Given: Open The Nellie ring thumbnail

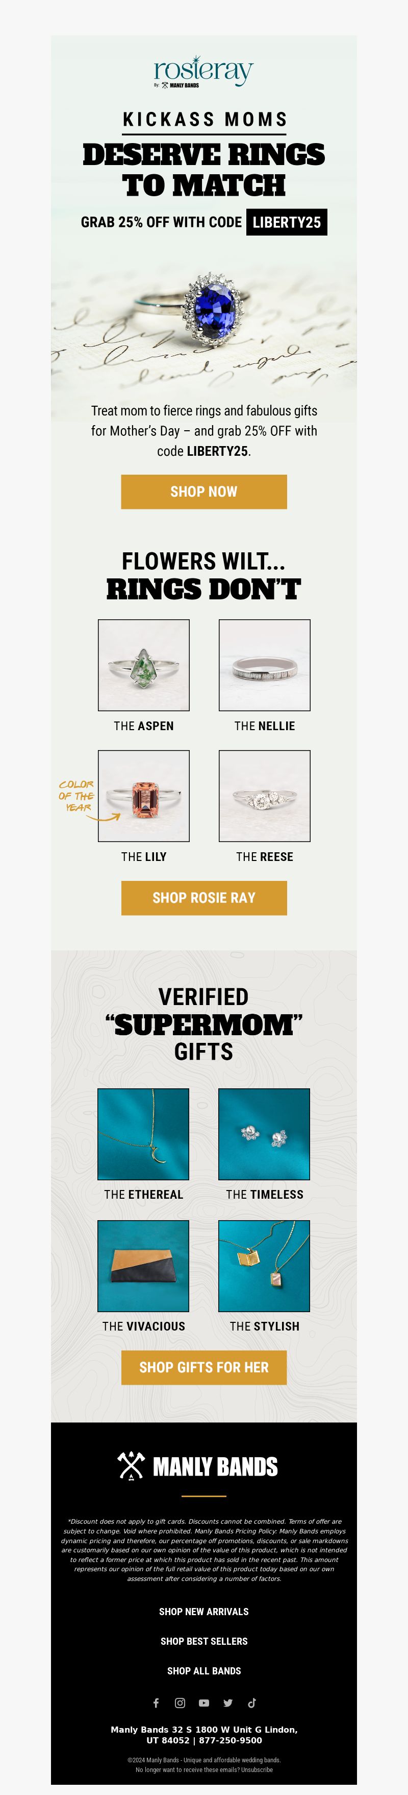Looking at the screenshot, I should click(265, 665).
